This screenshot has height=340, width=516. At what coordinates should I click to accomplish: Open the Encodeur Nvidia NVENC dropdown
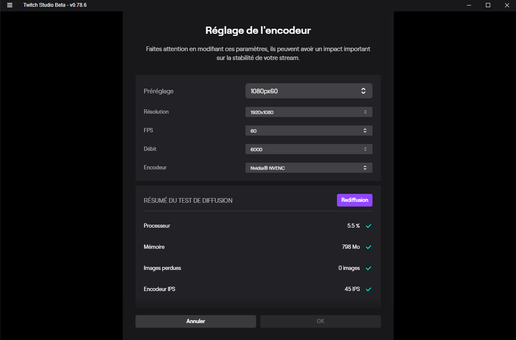(309, 168)
